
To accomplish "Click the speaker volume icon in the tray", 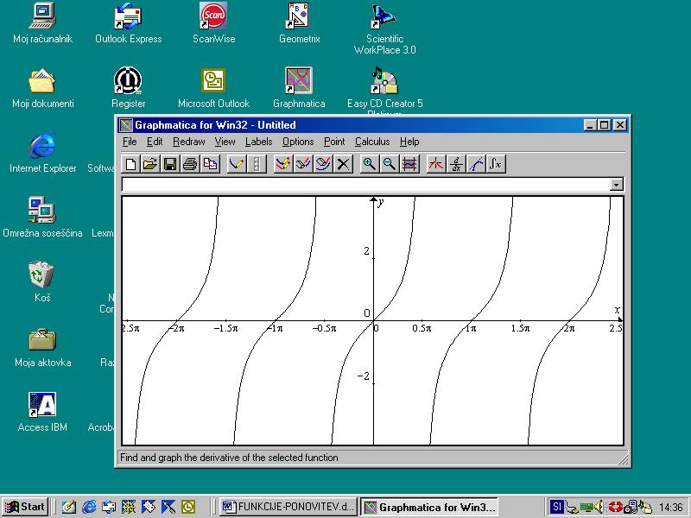I will 599,507.
